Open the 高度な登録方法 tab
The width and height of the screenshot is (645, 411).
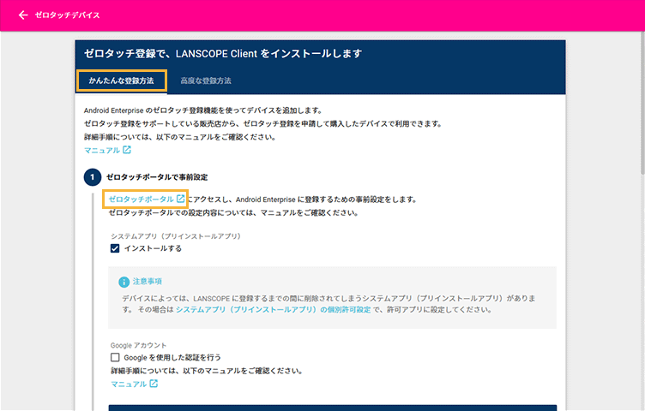click(x=206, y=80)
